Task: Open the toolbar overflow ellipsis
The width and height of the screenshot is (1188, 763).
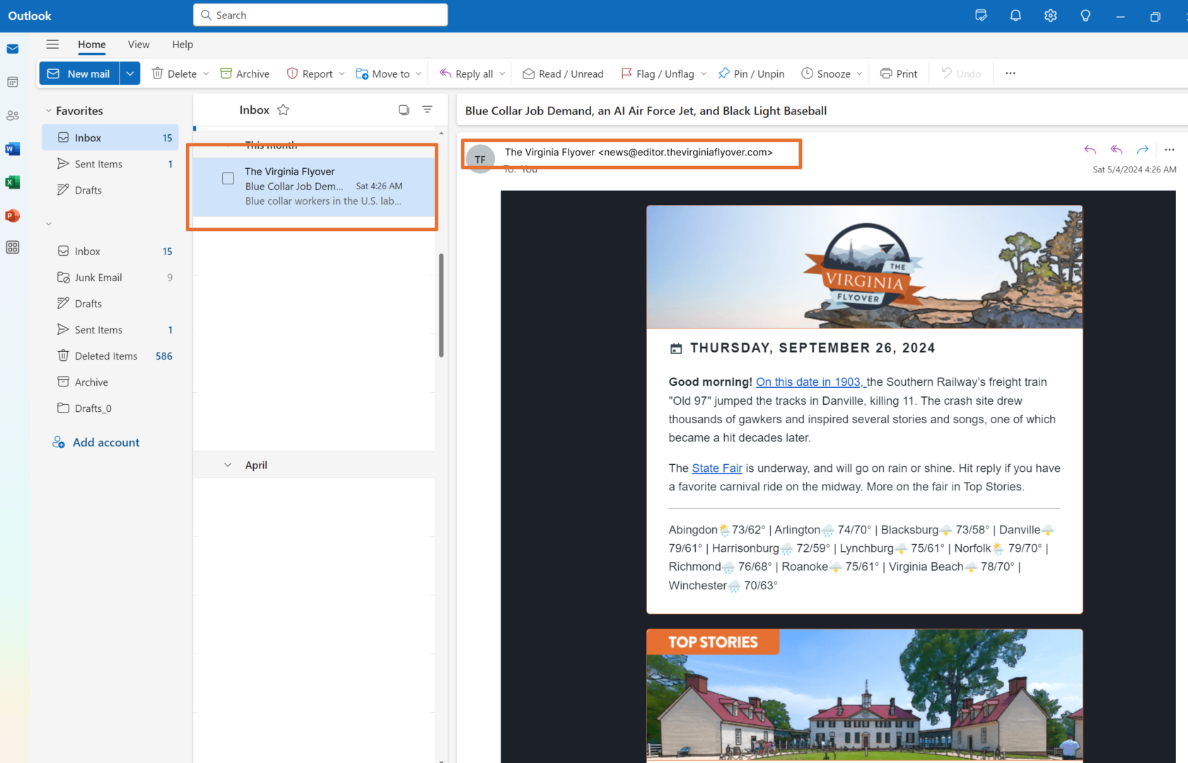Action: (1011, 73)
